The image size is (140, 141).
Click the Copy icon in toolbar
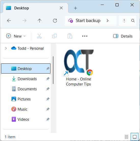tap(55, 36)
